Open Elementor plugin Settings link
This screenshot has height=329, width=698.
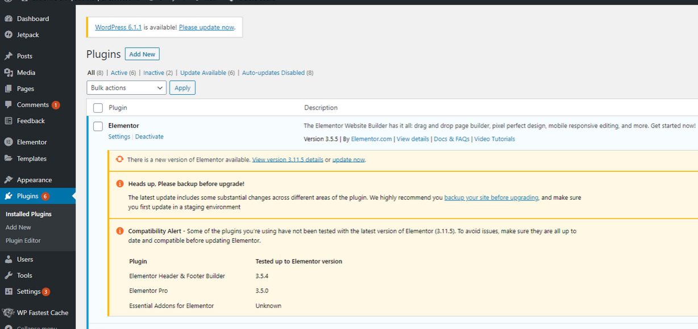pyautogui.click(x=119, y=137)
